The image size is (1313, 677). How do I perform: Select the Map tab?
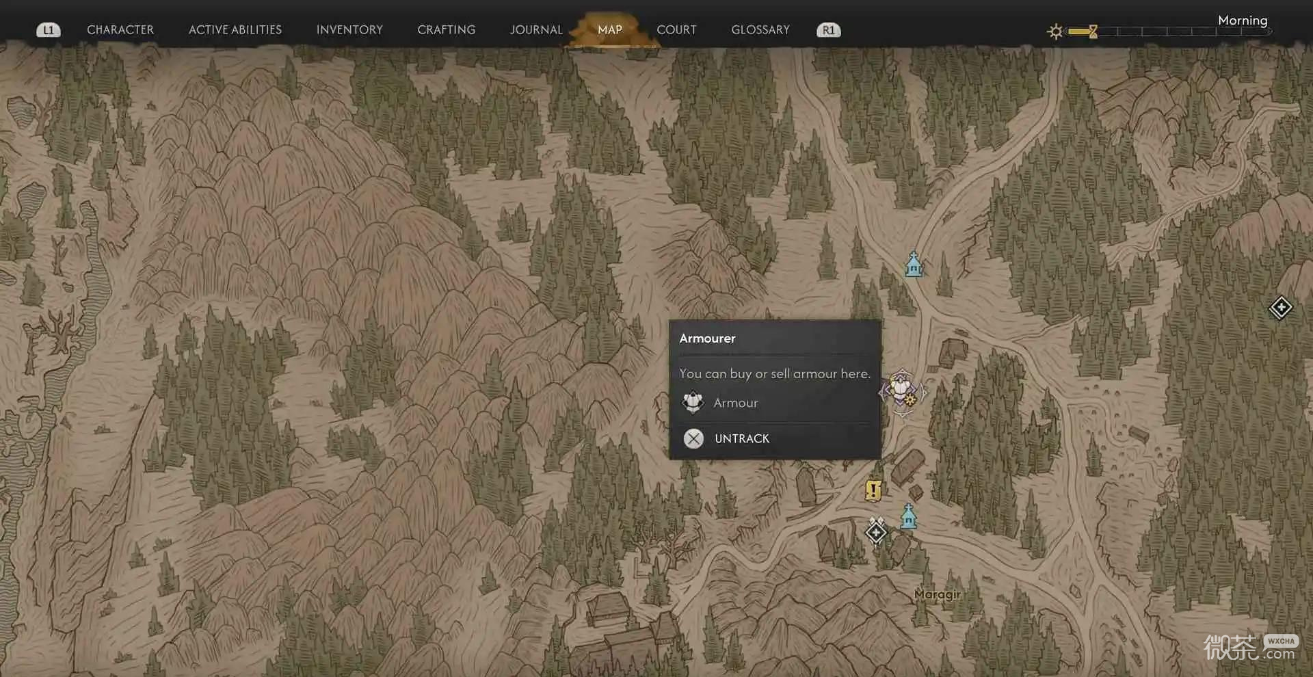(610, 29)
